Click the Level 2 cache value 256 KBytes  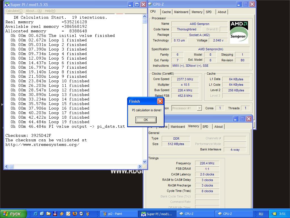tap(236, 90)
